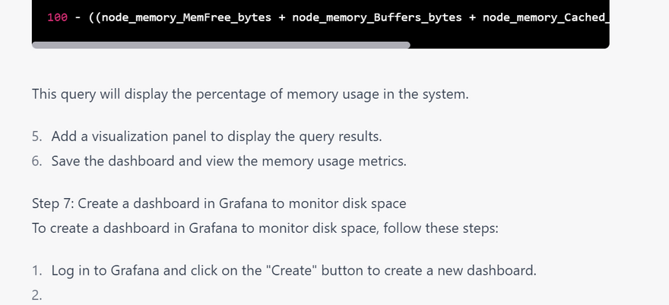Click "memory usage metrics" text in step 6

click(341, 160)
